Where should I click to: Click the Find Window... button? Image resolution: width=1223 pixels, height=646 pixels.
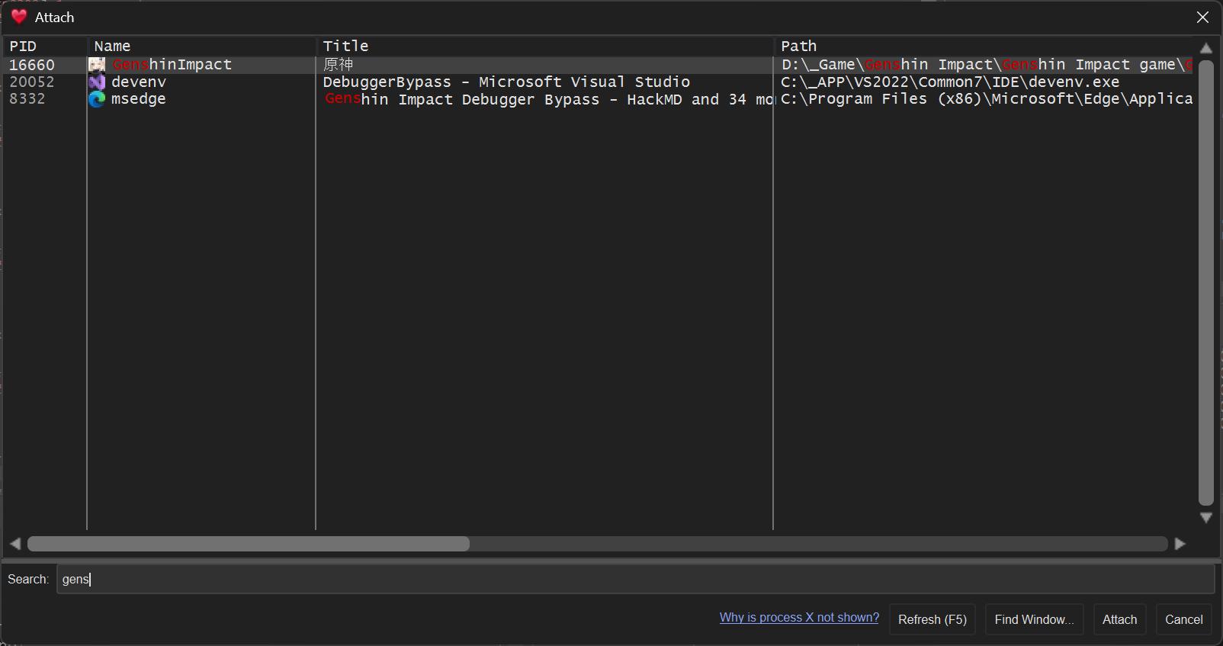(x=1034, y=619)
